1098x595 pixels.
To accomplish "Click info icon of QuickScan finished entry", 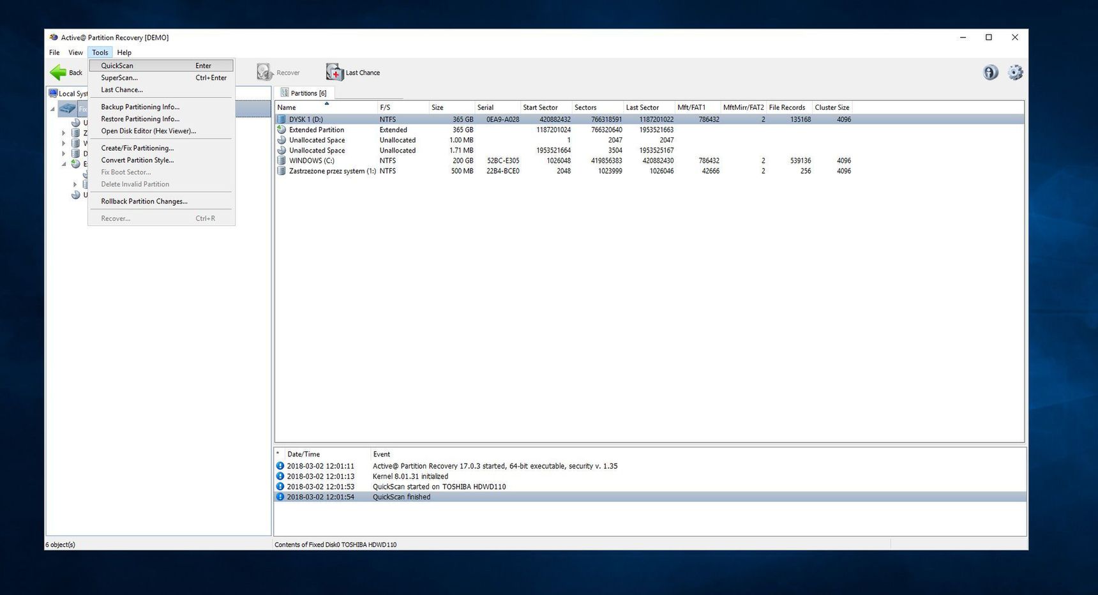I will pyautogui.click(x=280, y=497).
